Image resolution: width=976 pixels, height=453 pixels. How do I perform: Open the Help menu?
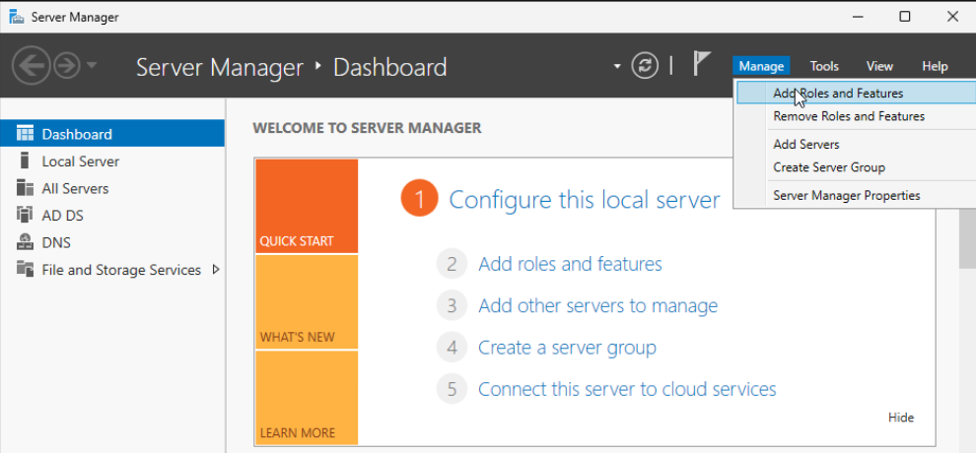pyautogui.click(x=935, y=66)
